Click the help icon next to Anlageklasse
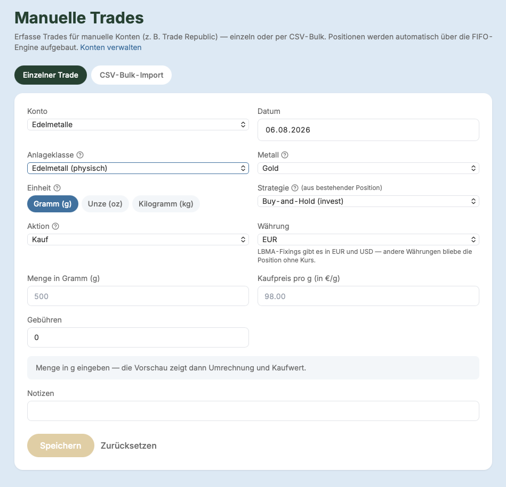Screen dimensions: 506x487 [80, 155]
